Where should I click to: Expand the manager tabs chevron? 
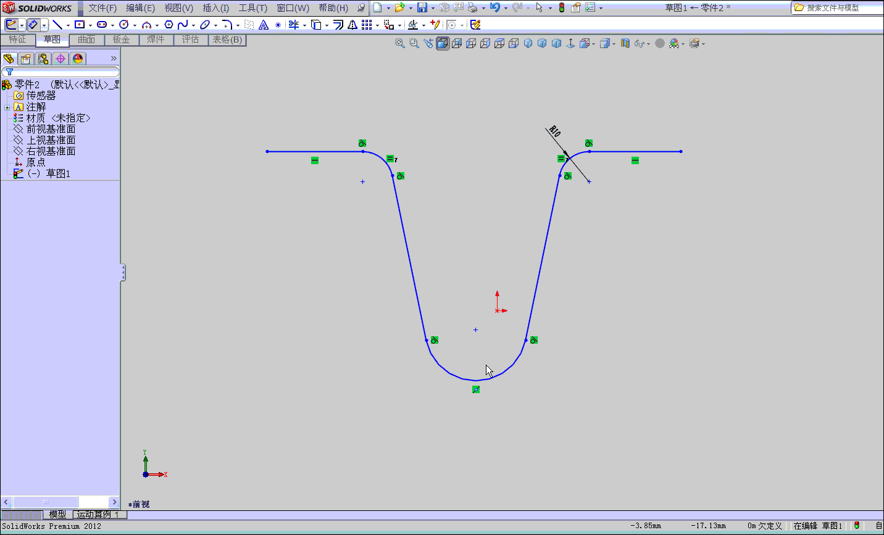(x=114, y=59)
